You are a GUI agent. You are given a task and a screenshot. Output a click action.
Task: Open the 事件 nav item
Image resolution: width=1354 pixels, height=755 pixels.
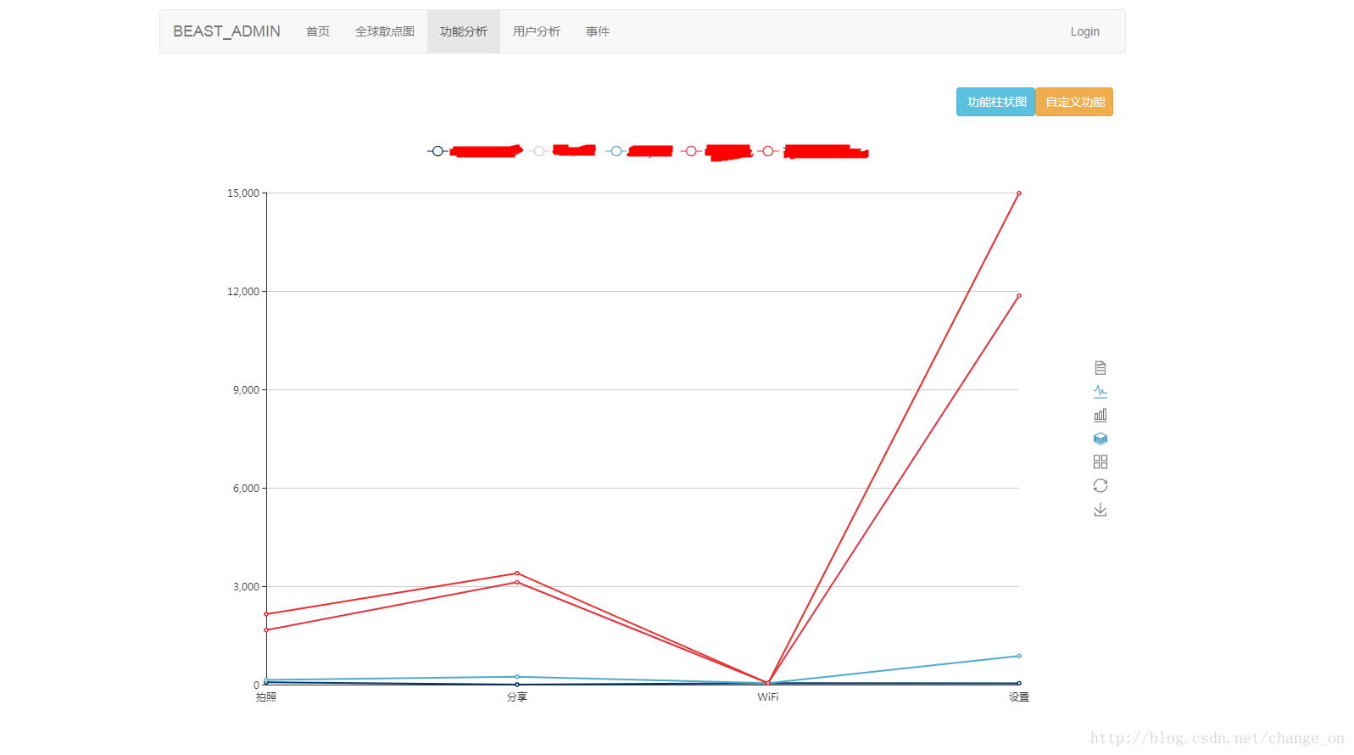click(598, 31)
